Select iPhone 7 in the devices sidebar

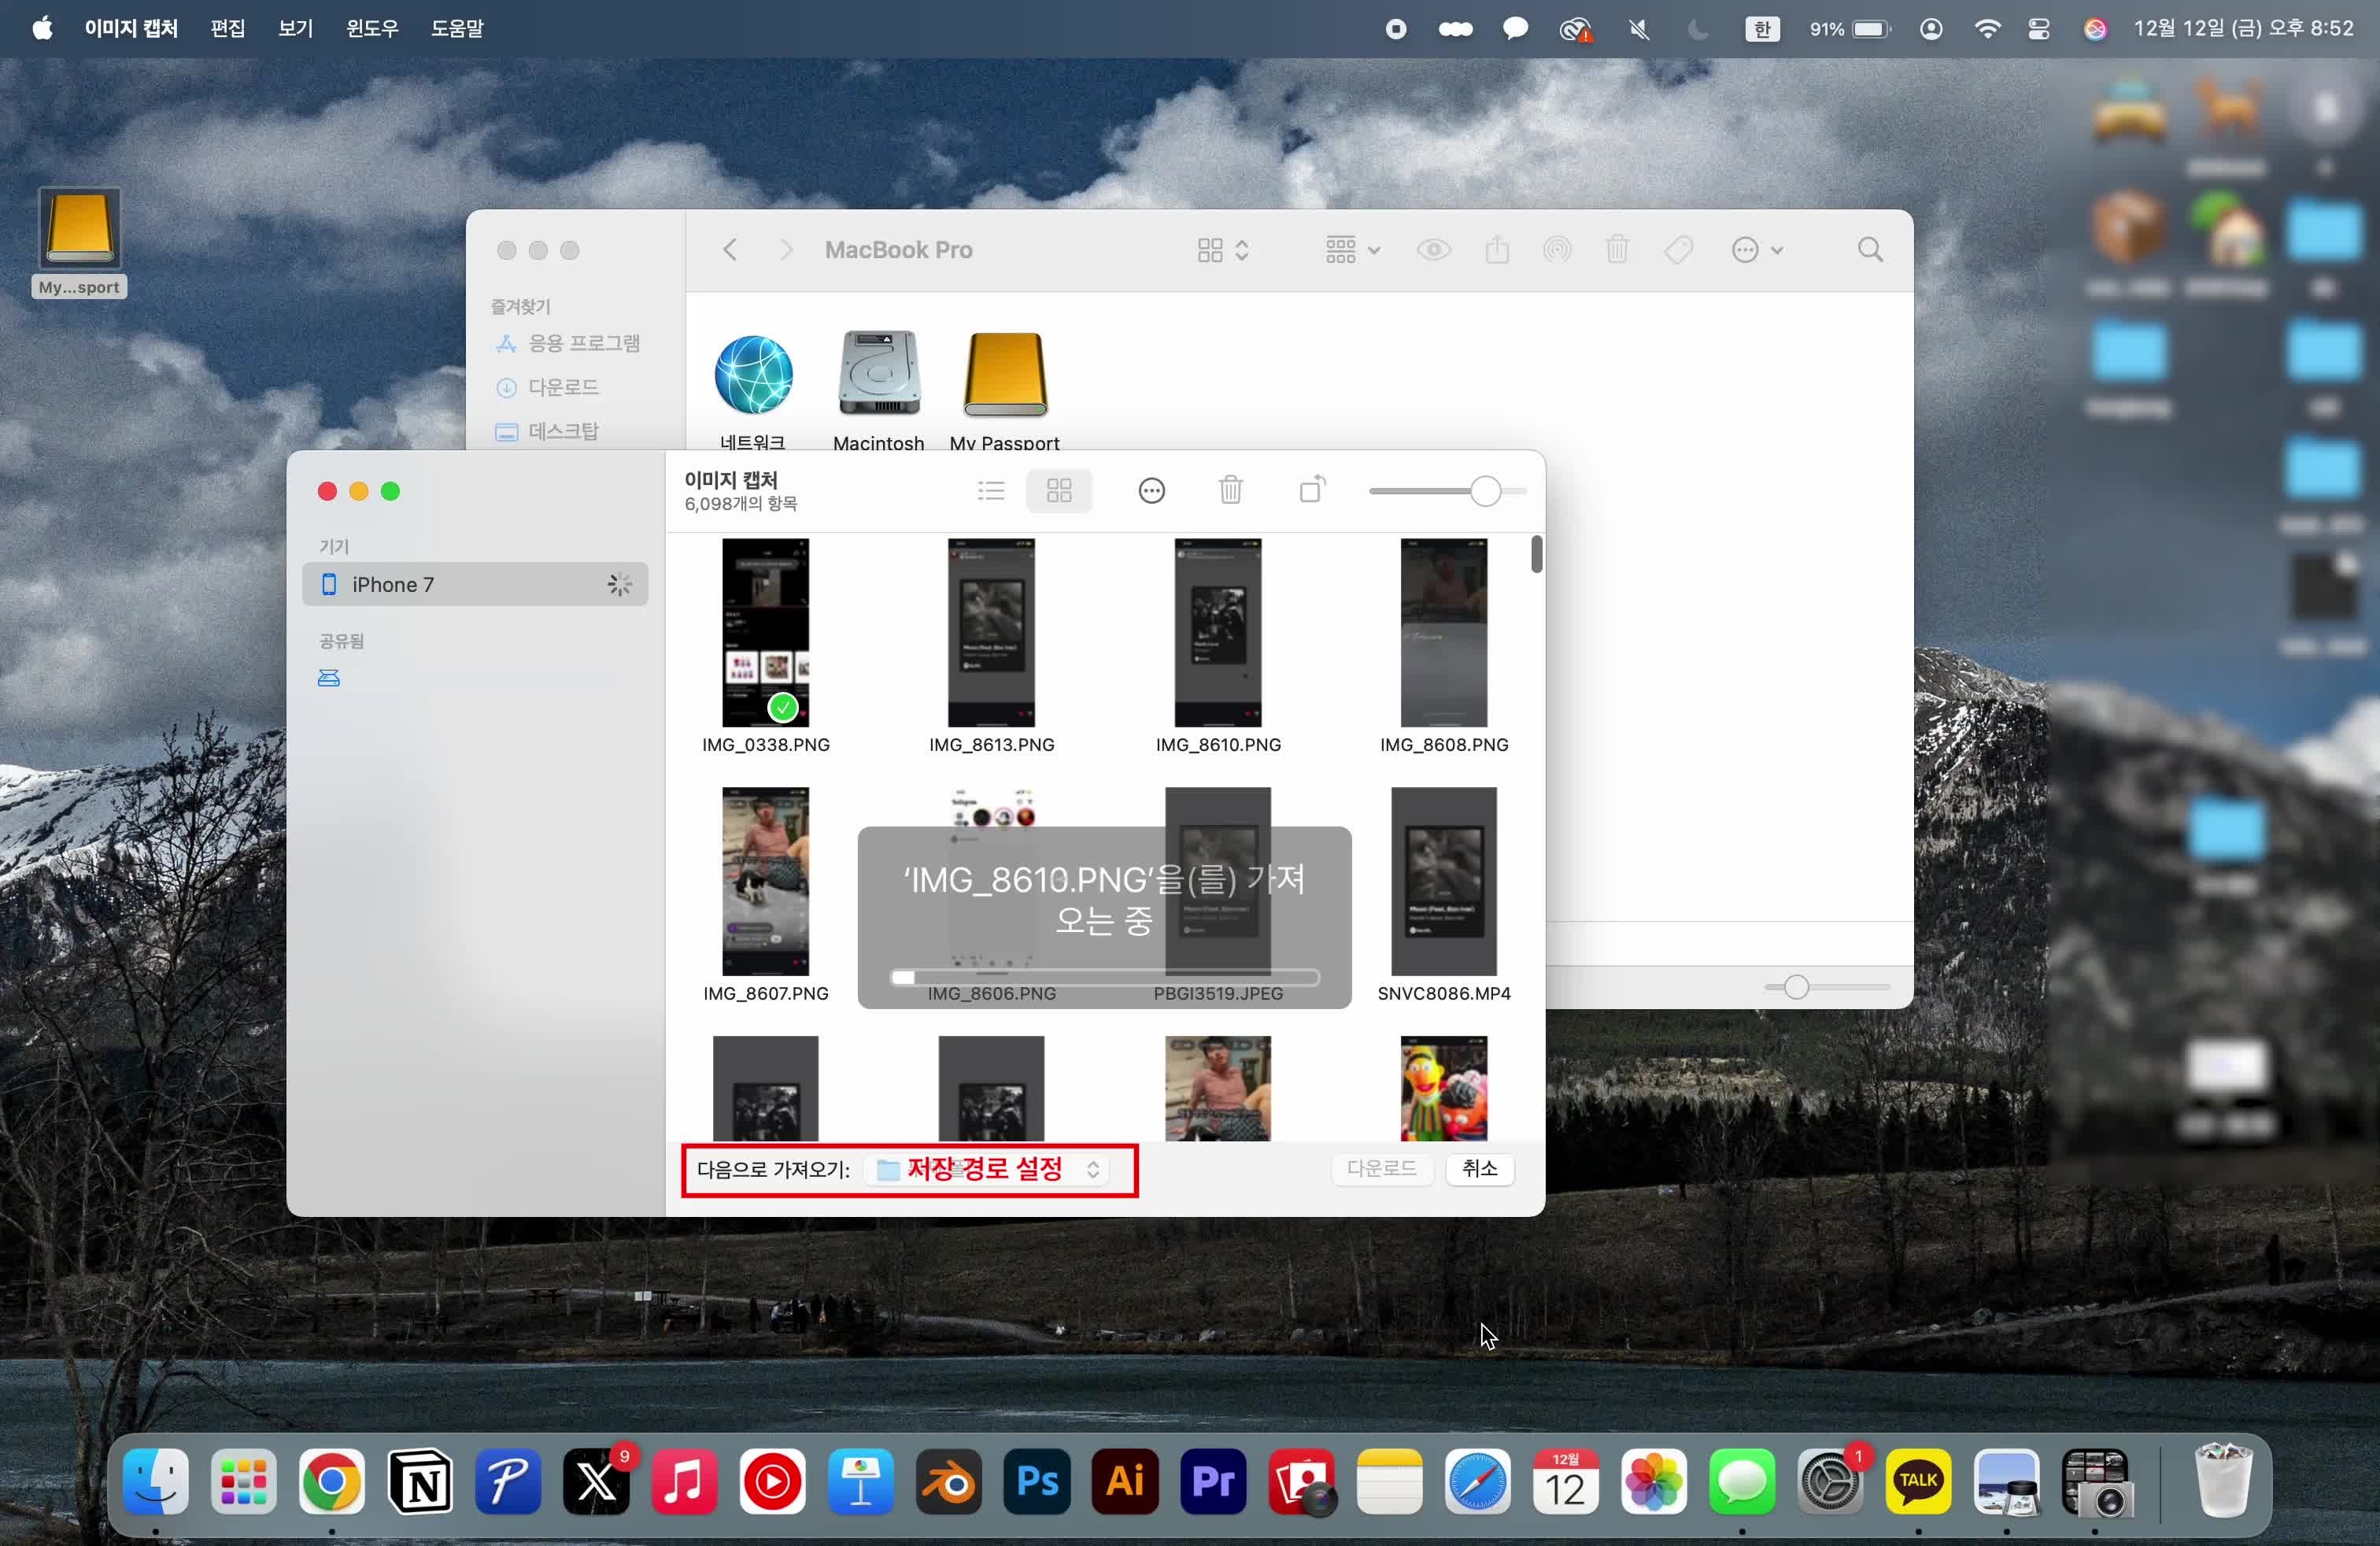(x=475, y=584)
